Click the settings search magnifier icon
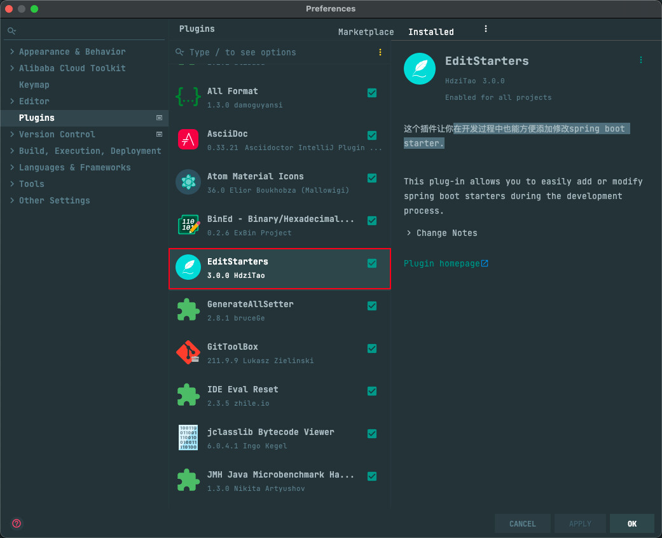The image size is (662, 538). [12, 31]
